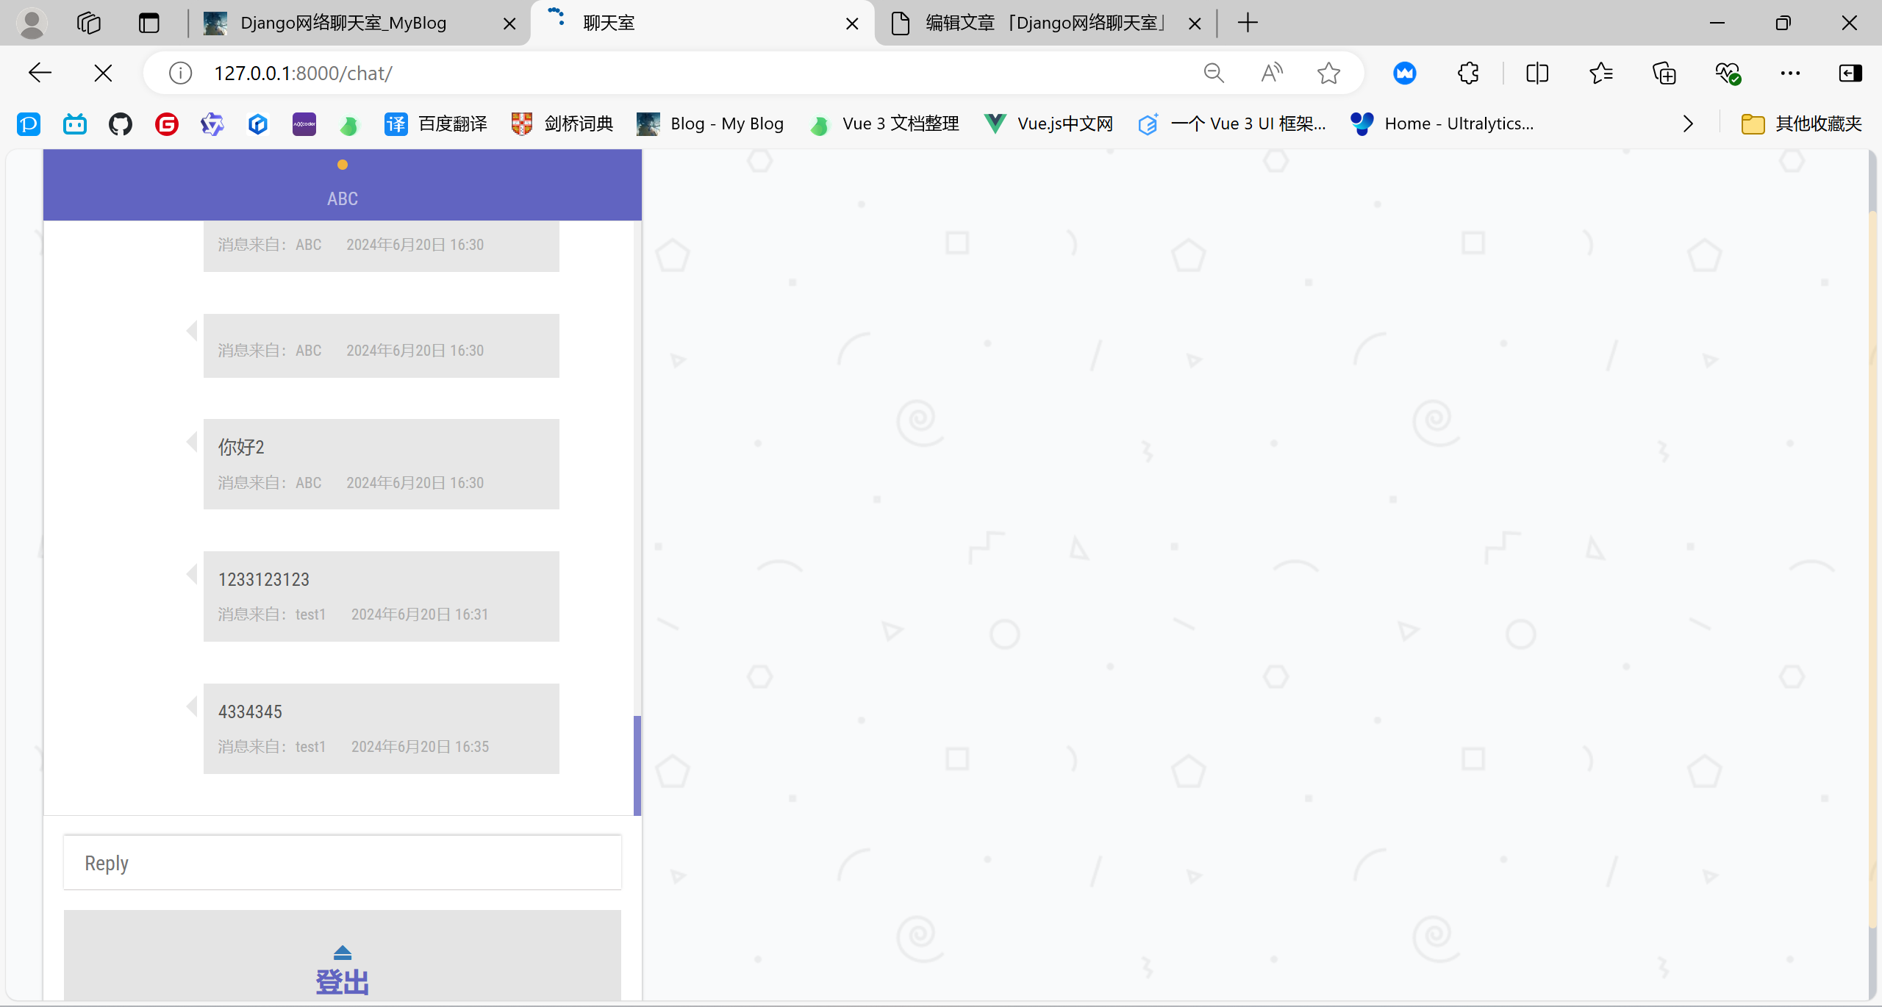This screenshot has width=1882, height=1007.
Task: Click the address bar URL
Action: [303, 73]
